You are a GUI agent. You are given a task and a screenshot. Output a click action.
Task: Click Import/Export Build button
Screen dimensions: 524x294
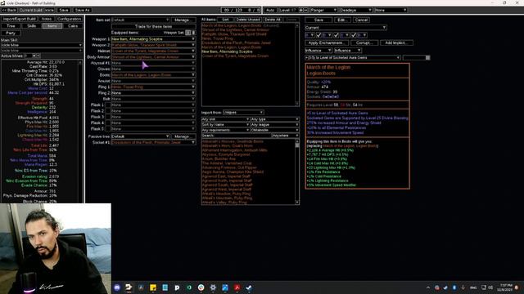click(20, 19)
